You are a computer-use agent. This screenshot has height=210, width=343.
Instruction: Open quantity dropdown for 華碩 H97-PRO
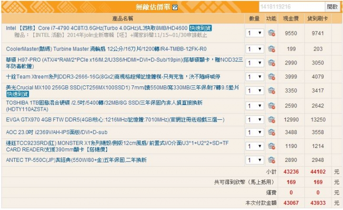[x=254, y=63]
